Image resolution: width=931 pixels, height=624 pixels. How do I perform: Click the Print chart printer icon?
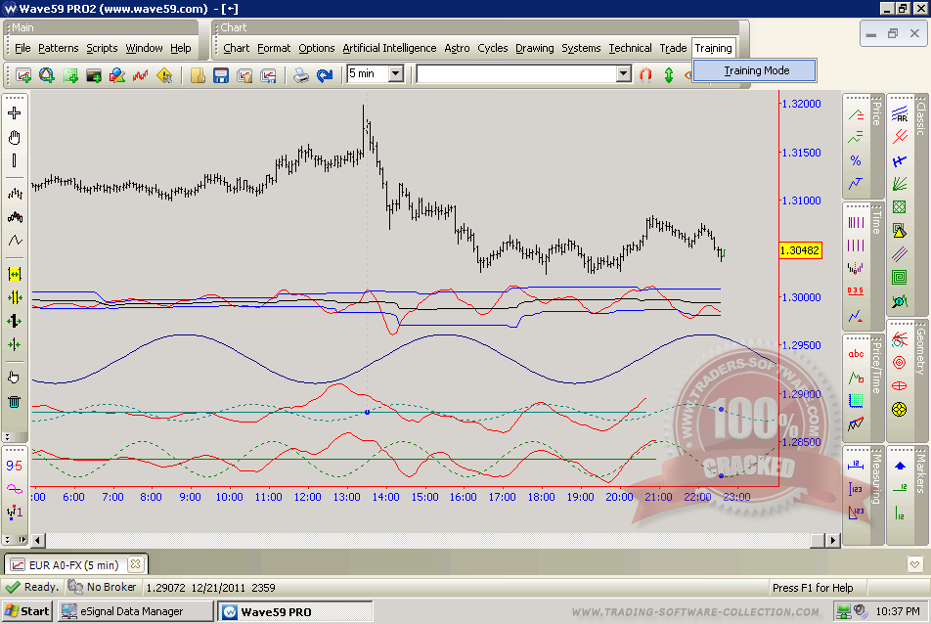coord(302,74)
